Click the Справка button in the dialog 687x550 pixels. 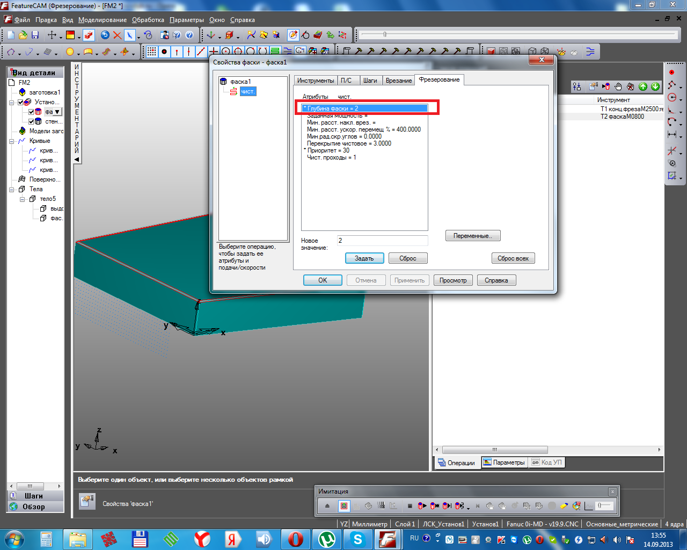click(496, 280)
